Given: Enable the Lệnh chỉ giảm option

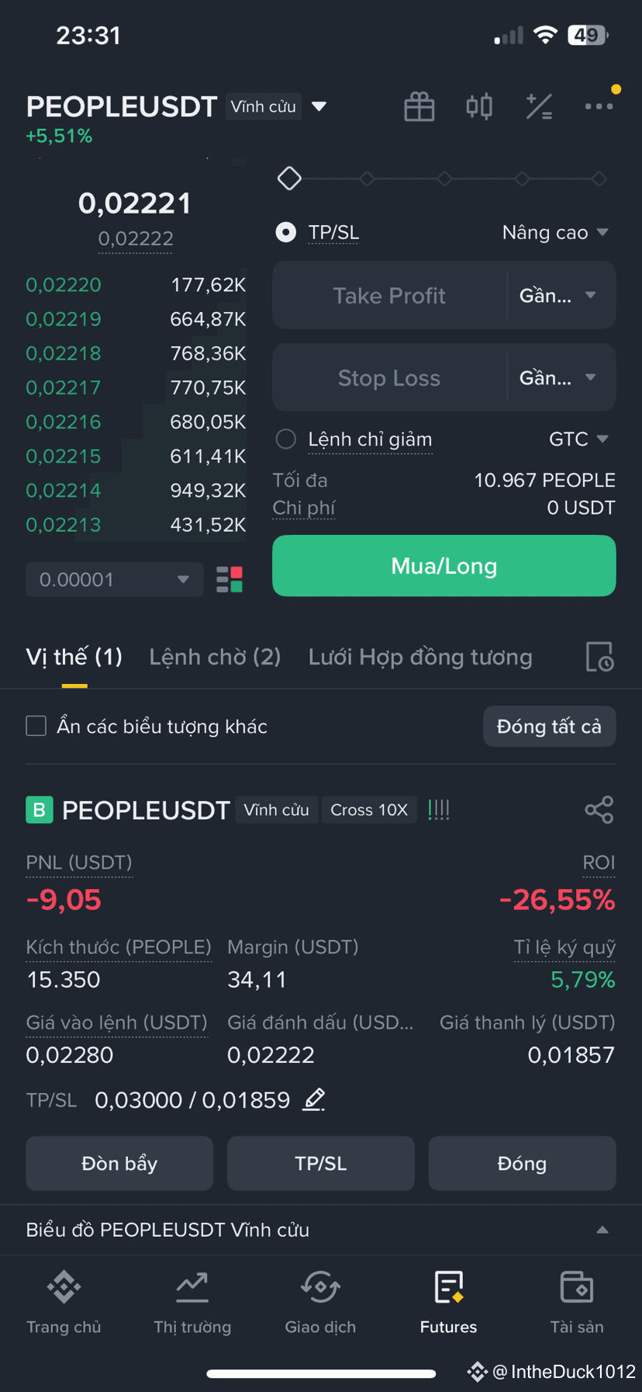Looking at the screenshot, I should click(286, 439).
